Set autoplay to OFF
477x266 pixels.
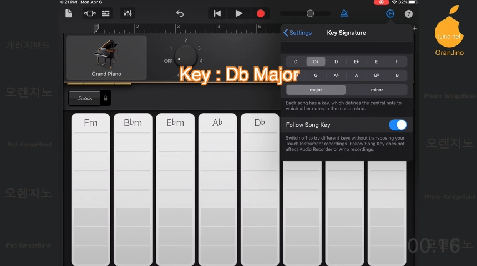click(168, 61)
